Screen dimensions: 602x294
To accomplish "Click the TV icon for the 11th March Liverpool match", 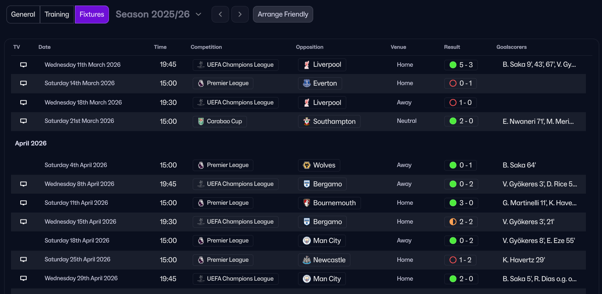I will [23, 65].
